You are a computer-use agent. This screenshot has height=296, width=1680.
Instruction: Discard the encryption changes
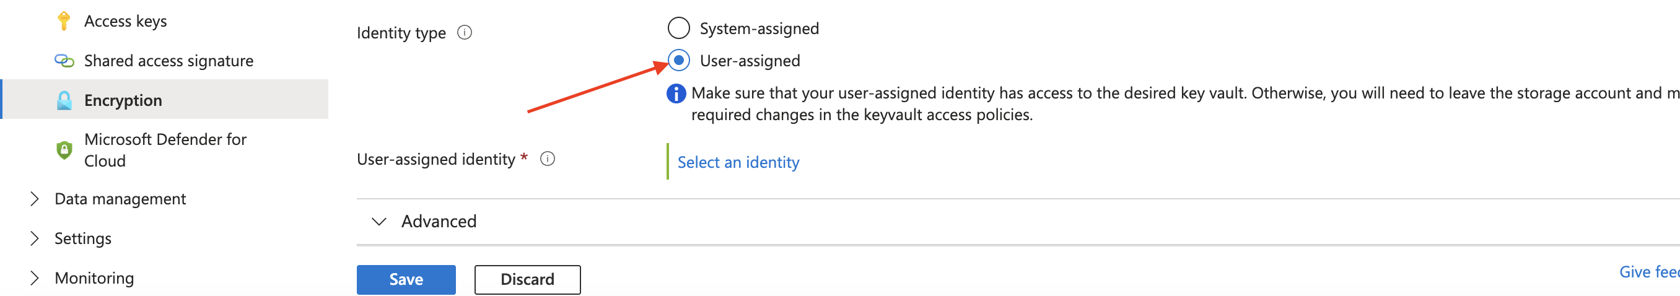[528, 280]
